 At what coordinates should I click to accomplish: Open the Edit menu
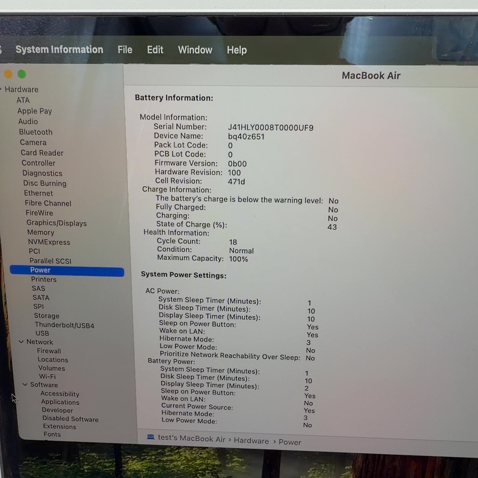[x=155, y=50]
